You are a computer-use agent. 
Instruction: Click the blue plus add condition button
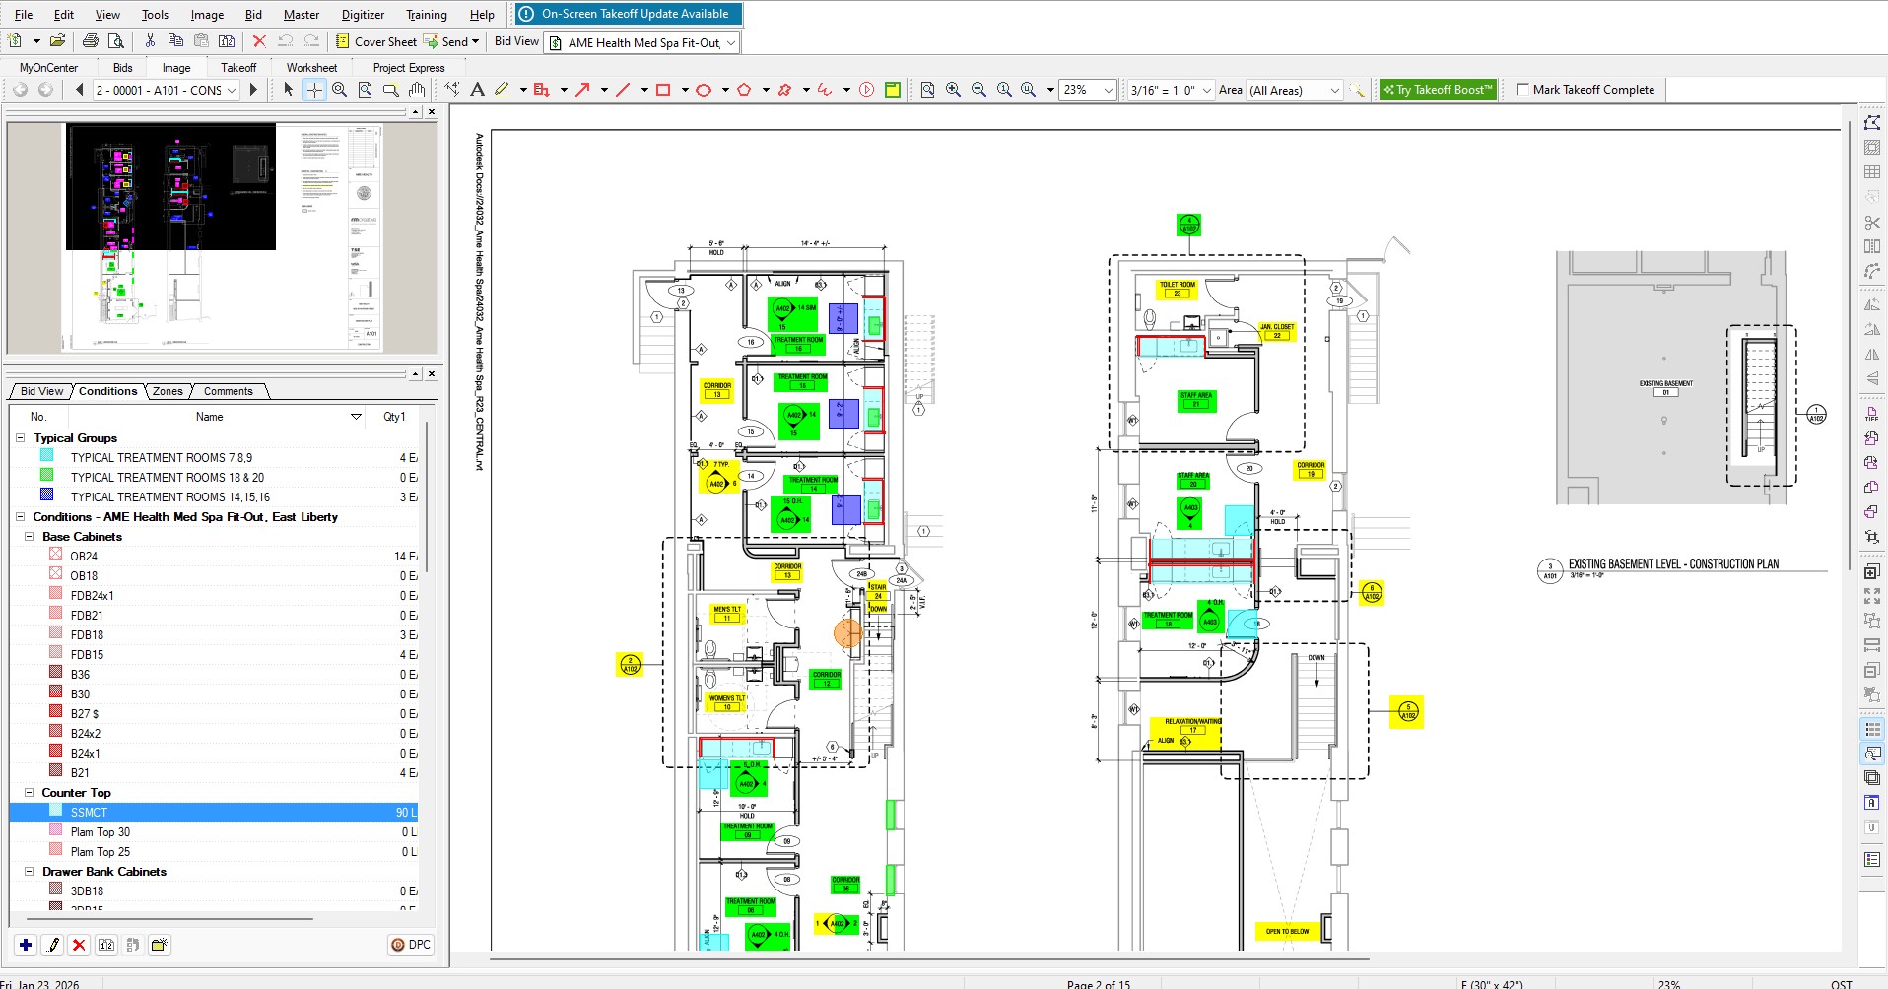tap(26, 945)
